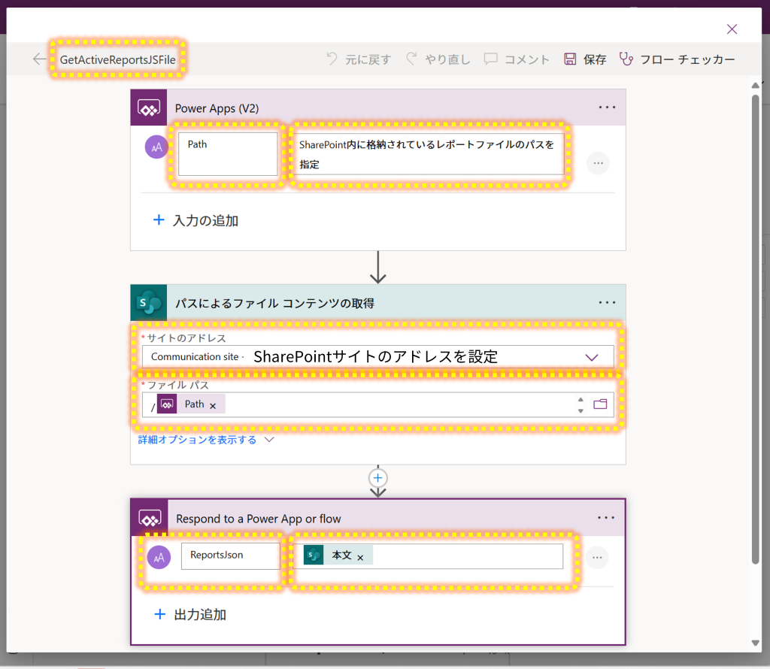Click the Path dynamic content token
The height and width of the screenshot is (669, 770).
[191, 404]
